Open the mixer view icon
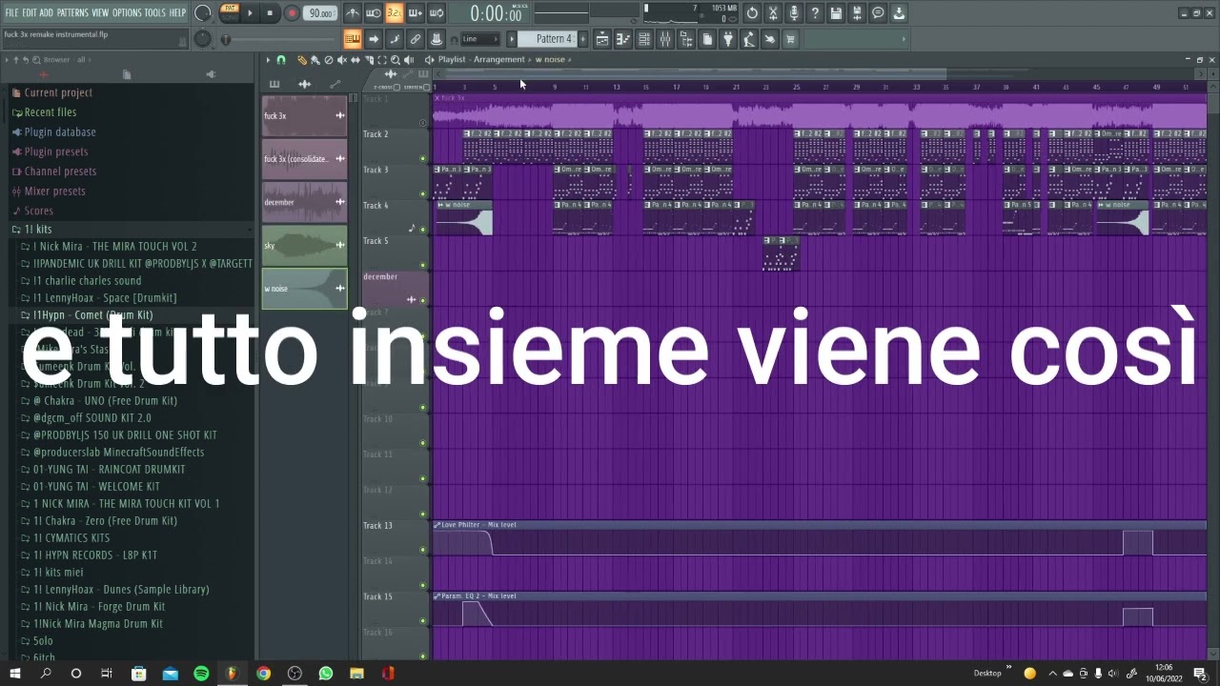The image size is (1220, 686). (x=664, y=39)
